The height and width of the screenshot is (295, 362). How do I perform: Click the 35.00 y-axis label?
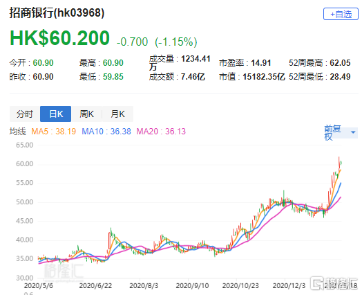coord(25,258)
